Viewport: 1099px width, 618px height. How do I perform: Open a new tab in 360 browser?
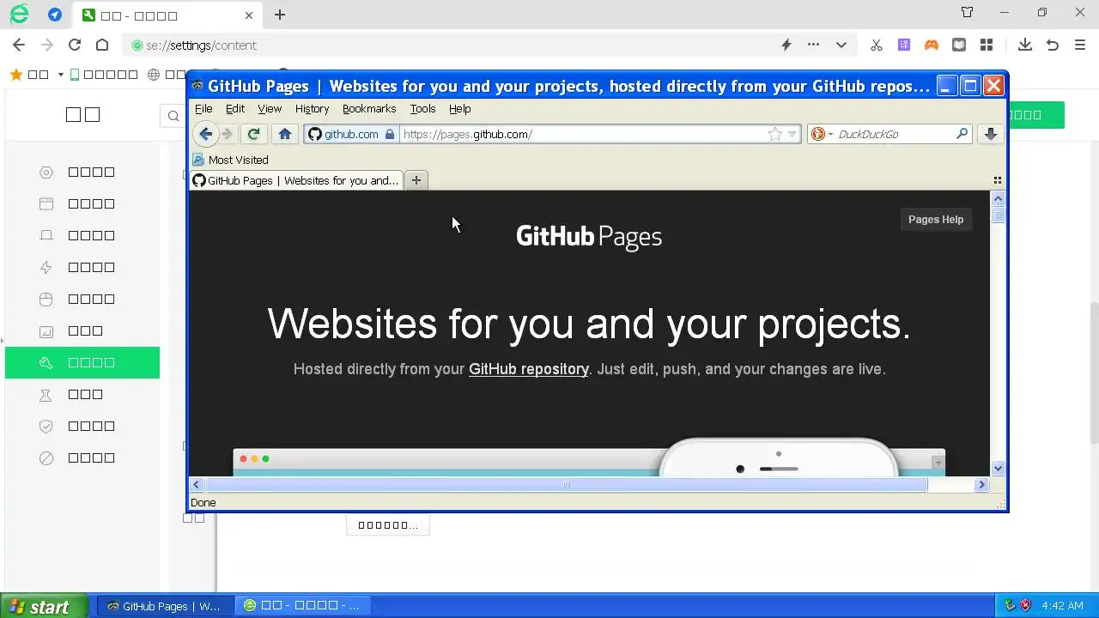click(280, 15)
